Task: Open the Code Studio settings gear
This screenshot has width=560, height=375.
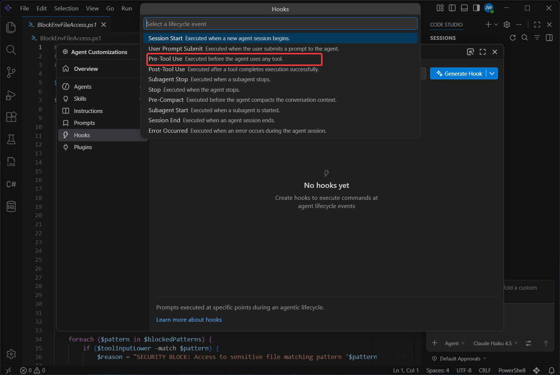Action: tap(507, 25)
